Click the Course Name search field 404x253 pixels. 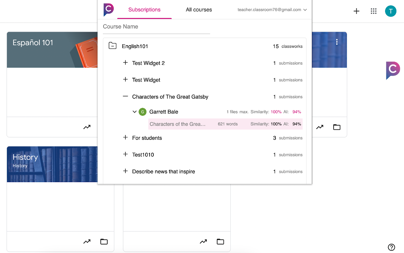(x=156, y=27)
